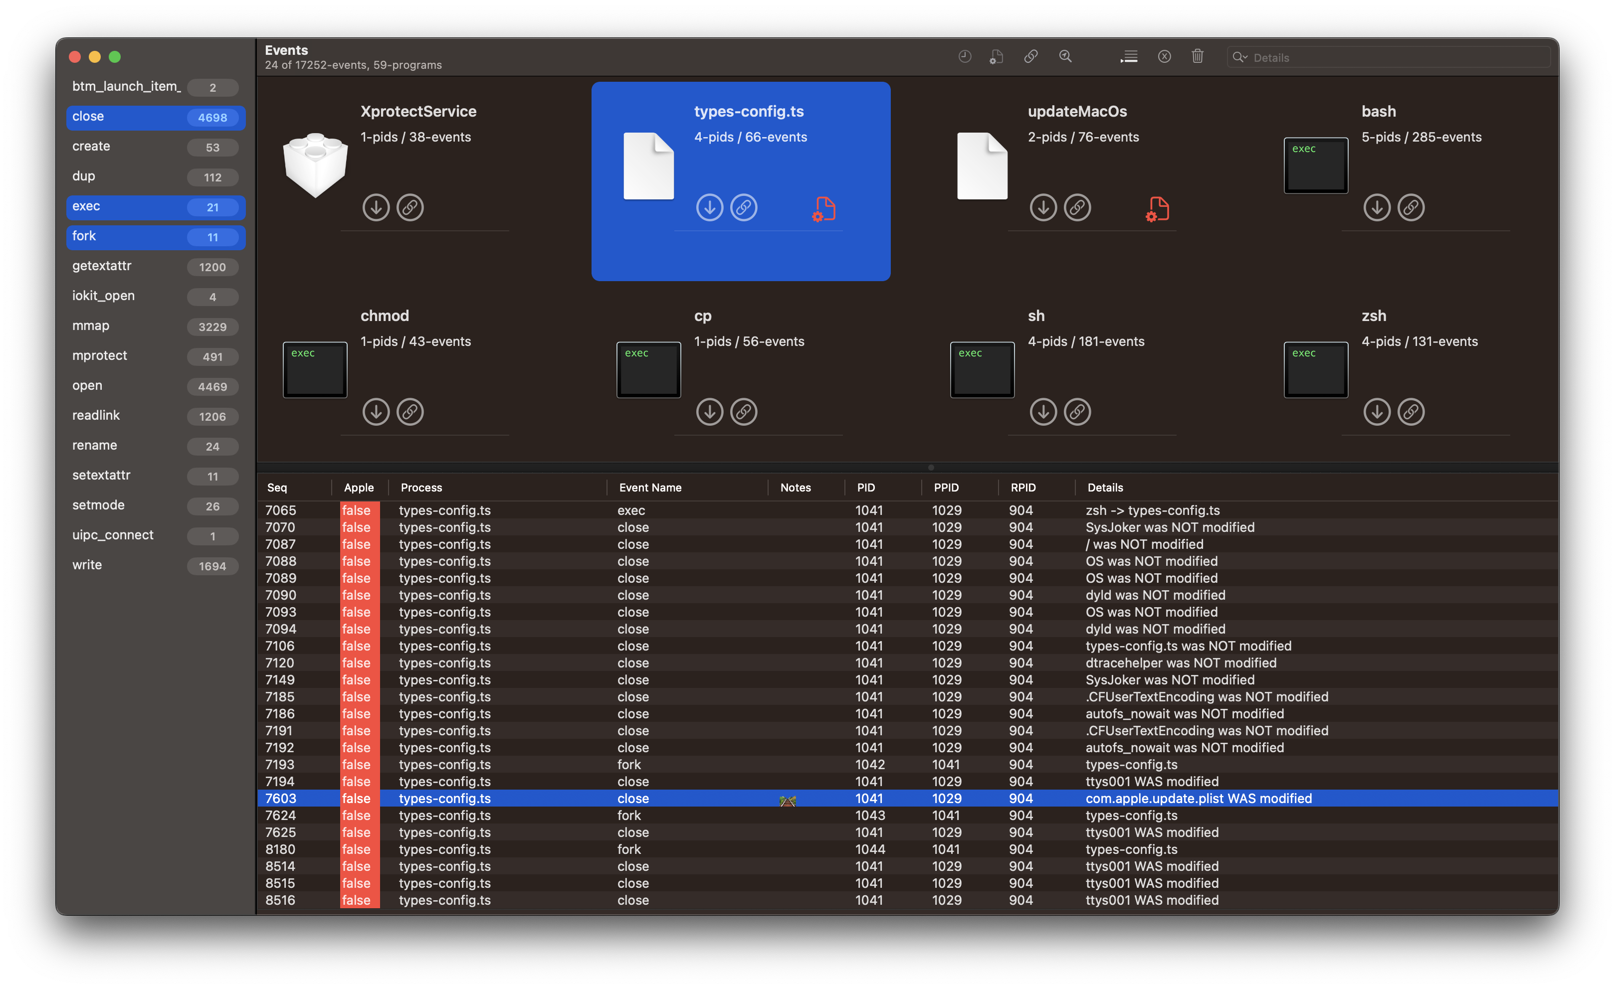Select mprotect in the sidebar
1615x989 pixels.
156,356
